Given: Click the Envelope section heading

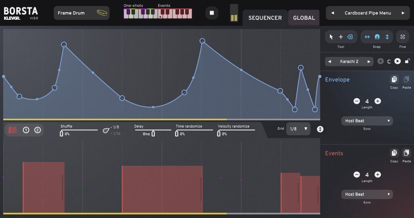Looking at the screenshot, I should pyautogui.click(x=337, y=80).
